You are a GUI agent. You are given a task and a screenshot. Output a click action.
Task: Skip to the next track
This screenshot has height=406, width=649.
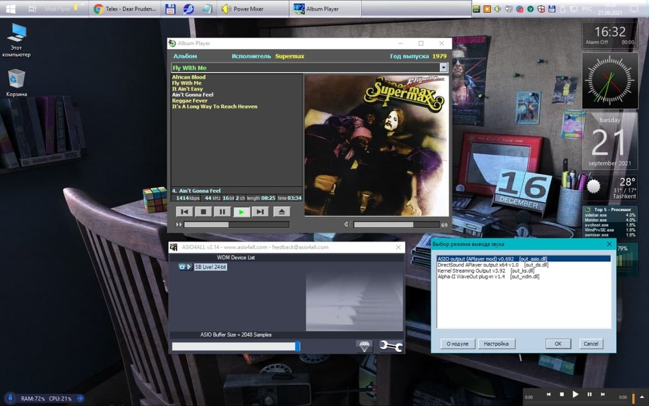tap(260, 212)
